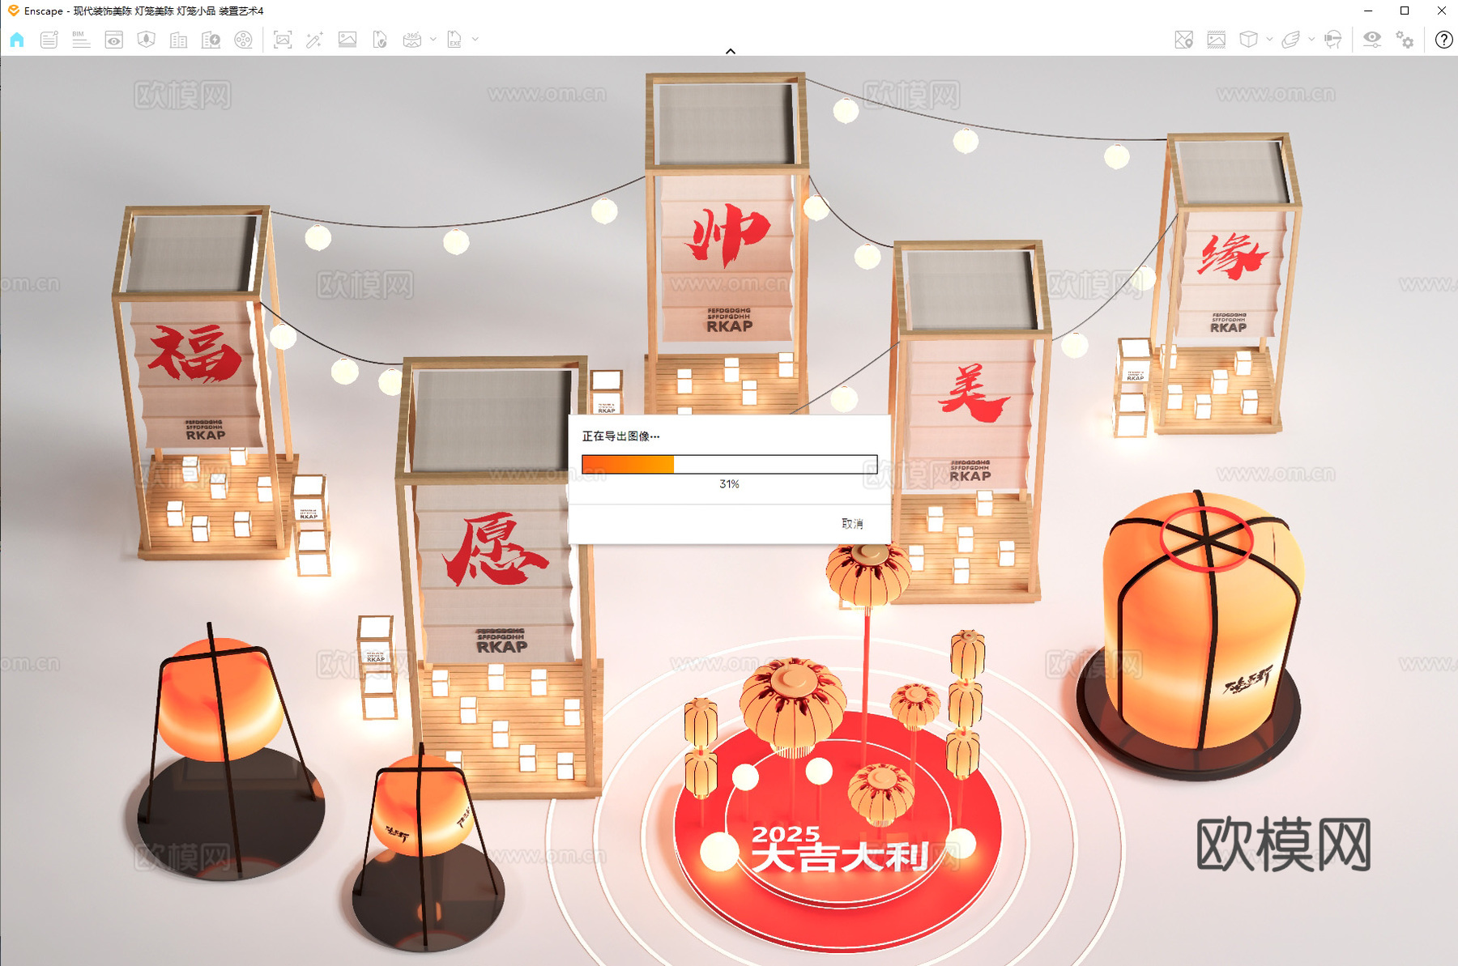The width and height of the screenshot is (1458, 966).
Task: Click the orange export progress bar
Action: point(730,464)
